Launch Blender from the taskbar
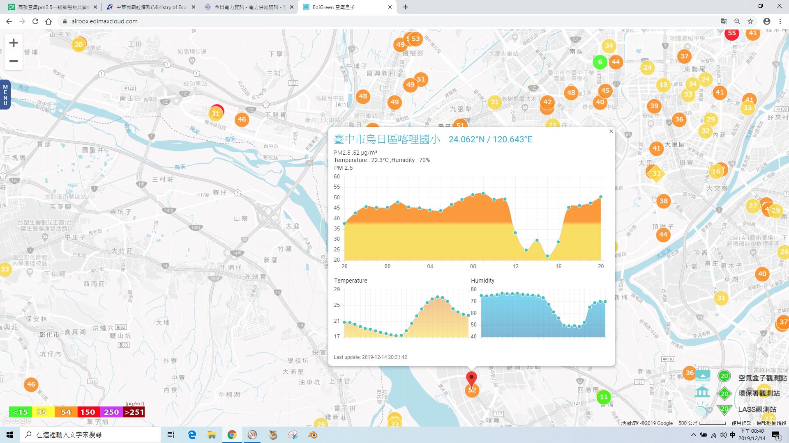The height and width of the screenshot is (443, 789). click(313, 435)
